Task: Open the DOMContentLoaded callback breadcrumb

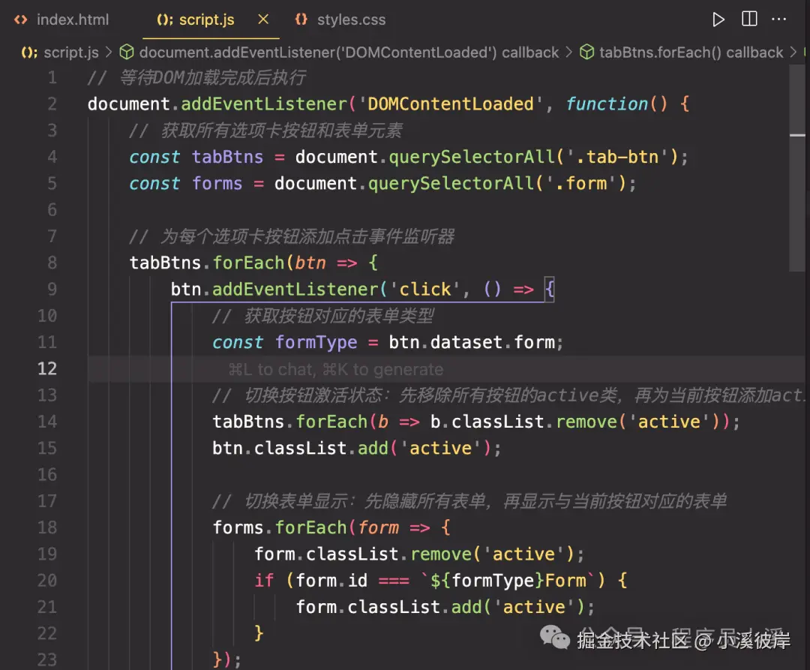Action: (x=349, y=53)
